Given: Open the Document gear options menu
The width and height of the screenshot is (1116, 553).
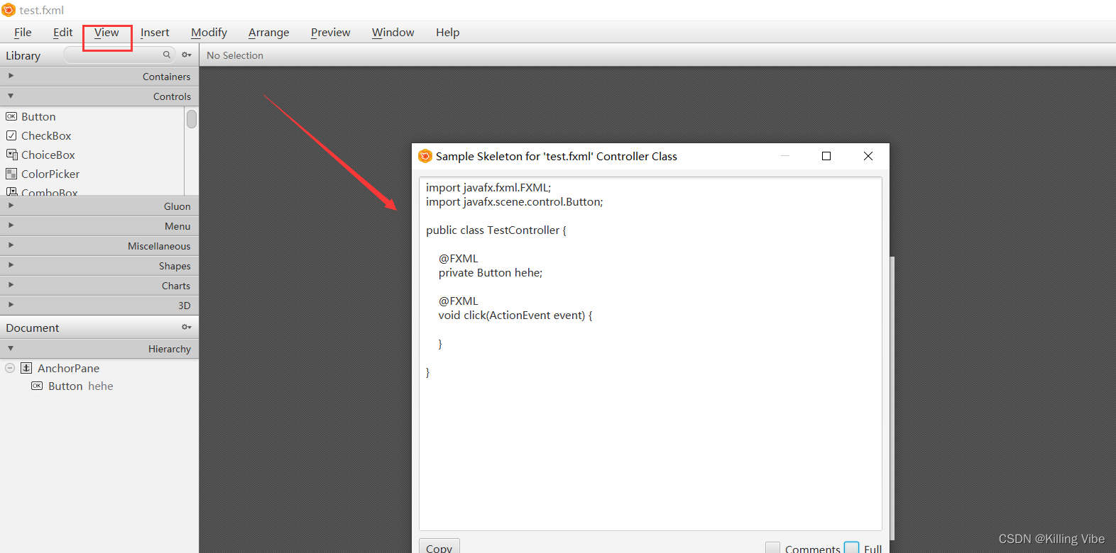Looking at the screenshot, I should [187, 327].
